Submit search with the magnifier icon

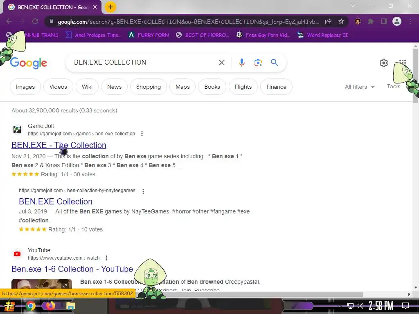(x=275, y=63)
